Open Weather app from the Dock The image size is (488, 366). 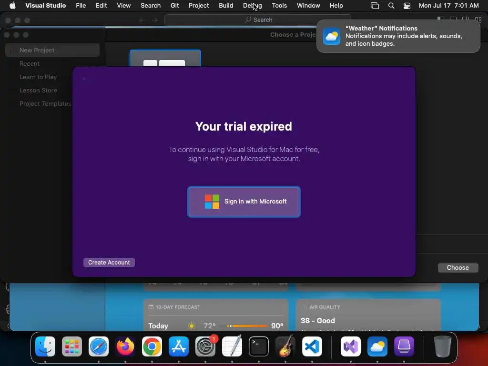(377, 346)
